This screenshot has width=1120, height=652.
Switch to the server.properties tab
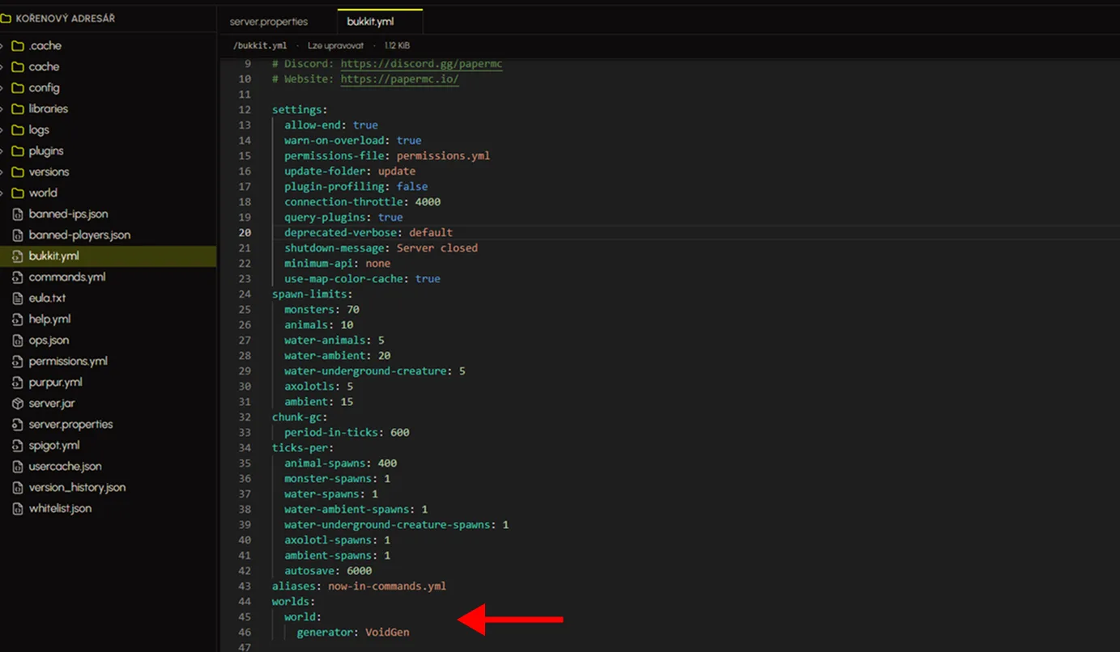[269, 22]
